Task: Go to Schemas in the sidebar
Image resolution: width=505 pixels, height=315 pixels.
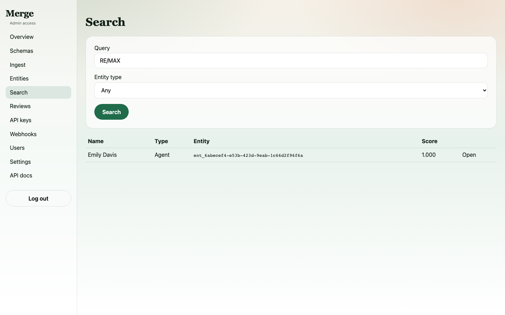Action: click(38, 51)
